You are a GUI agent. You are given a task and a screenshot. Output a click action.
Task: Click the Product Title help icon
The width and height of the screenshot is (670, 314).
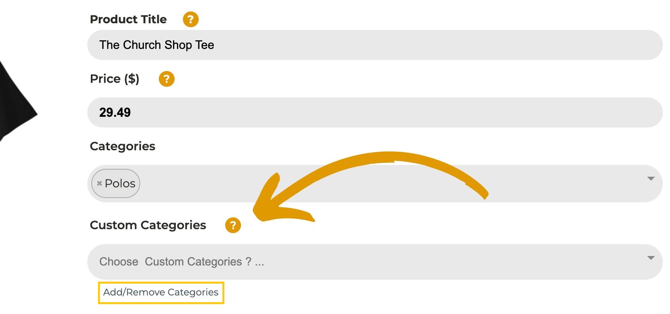(x=190, y=19)
